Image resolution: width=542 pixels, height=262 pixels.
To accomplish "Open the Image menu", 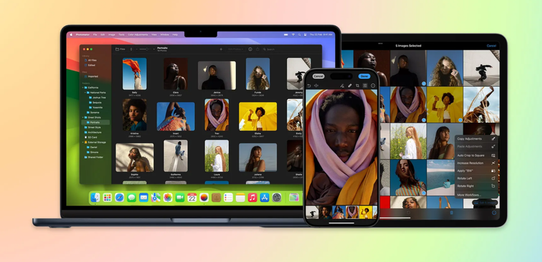I will coord(112,35).
